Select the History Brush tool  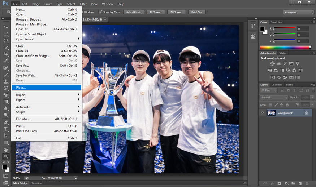pos(6,88)
